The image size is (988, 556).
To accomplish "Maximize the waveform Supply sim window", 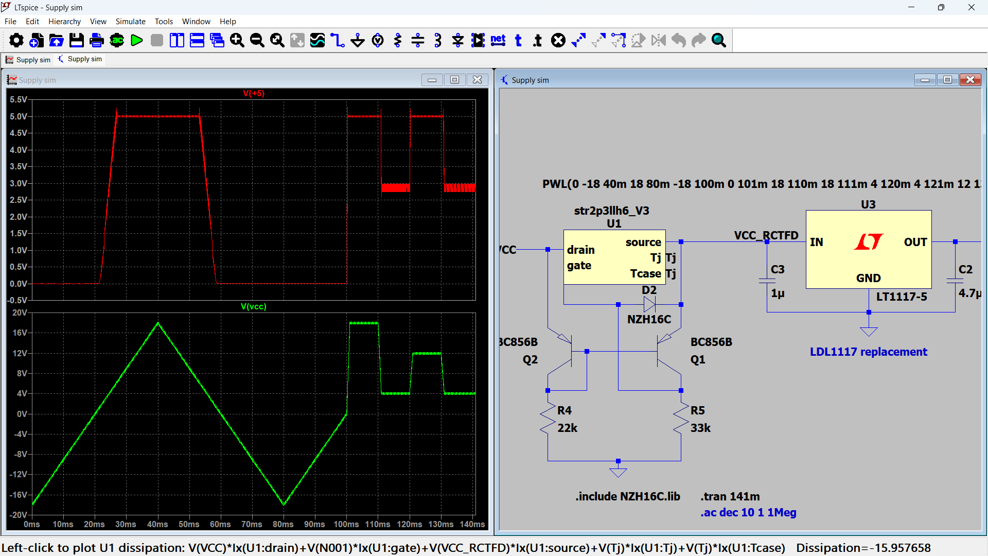I will 454,80.
